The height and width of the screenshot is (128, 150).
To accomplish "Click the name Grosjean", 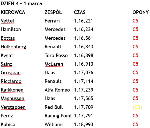I will (11, 73).
